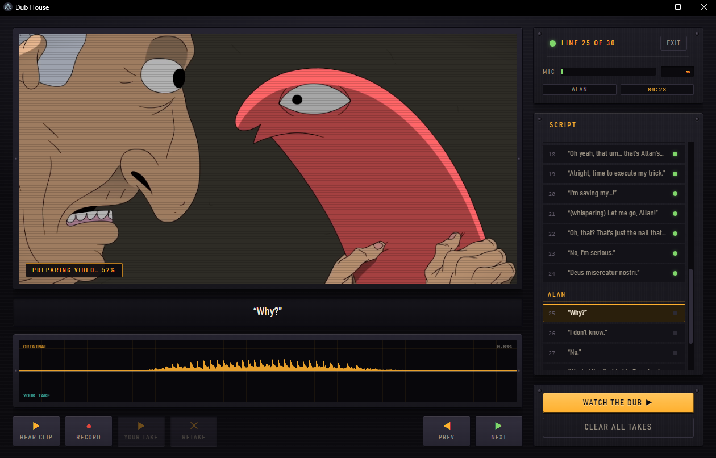Click the MIC level meter
The height and width of the screenshot is (458, 716).
coord(607,72)
